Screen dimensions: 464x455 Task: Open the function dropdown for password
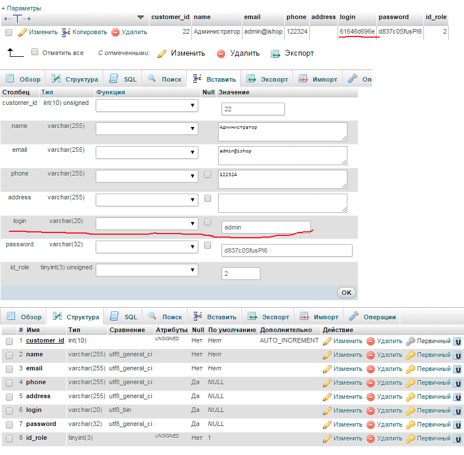tap(147, 246)
